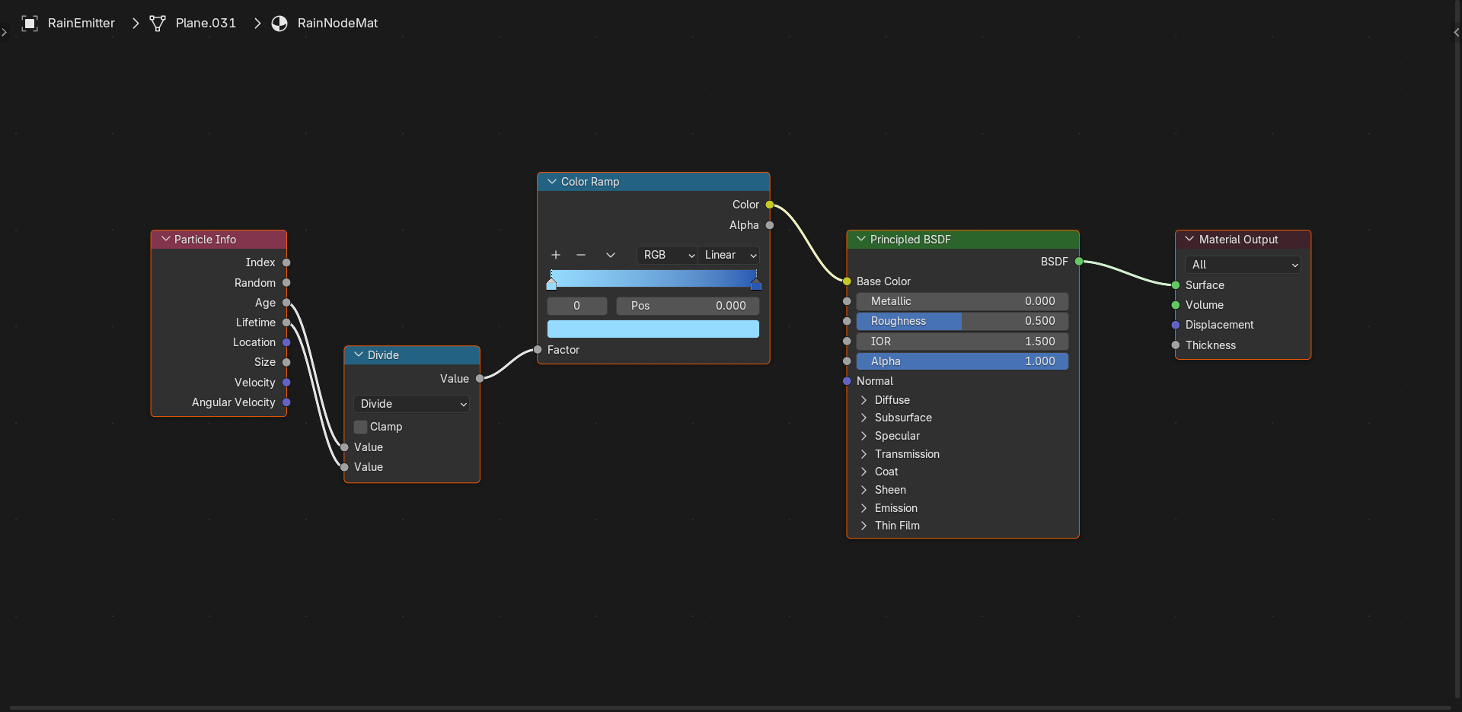Click the RainEmitter object icon in breadcrumb
Viewport: 1462px width, 712px height.
coord(30,24)
